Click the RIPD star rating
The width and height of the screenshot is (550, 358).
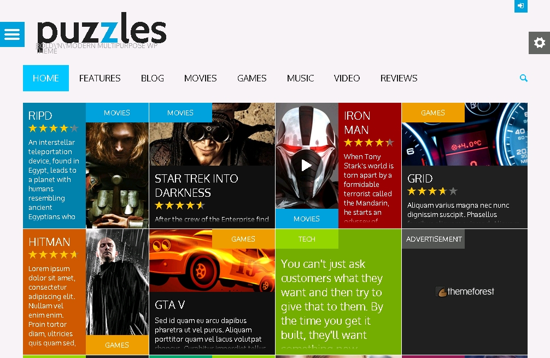point(54,128)
